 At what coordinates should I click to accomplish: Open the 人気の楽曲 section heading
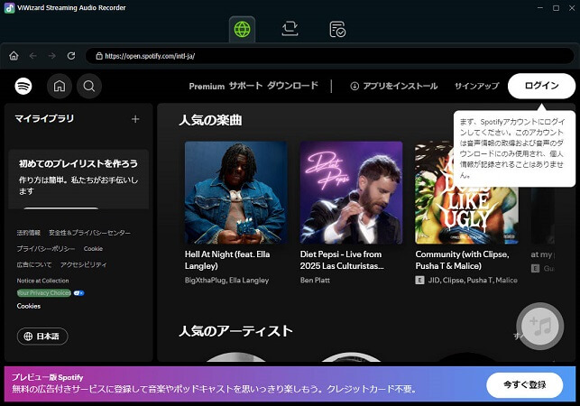click(x=210, y=120)
